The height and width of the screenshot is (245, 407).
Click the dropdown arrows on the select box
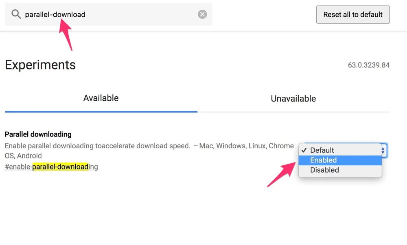pyautogui.click(x=383, y=150)
